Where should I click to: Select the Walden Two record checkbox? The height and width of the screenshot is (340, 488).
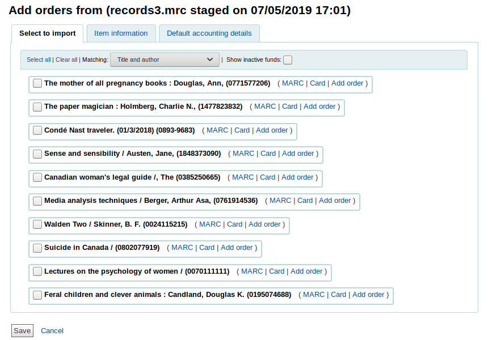[37, 224]
